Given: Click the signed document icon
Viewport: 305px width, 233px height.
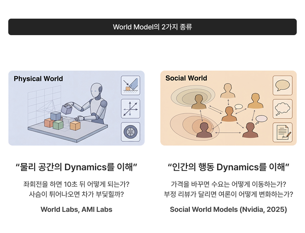Looking at the screenshot, I should pos(282,132).
